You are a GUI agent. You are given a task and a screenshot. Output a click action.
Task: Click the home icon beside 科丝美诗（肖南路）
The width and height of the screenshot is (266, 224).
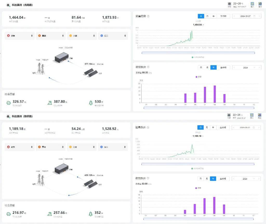pos(8,5)
